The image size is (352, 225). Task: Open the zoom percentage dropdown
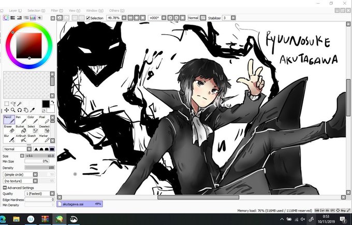coord(124,18)
